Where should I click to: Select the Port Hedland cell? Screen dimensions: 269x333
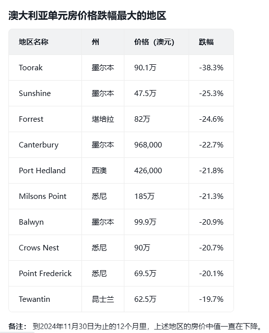coord(42,171)
